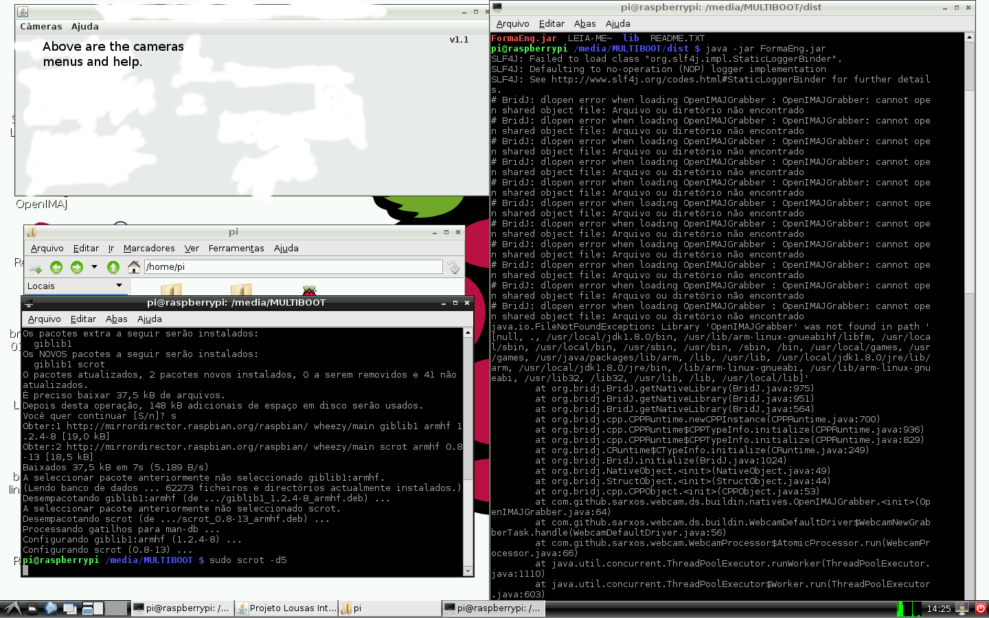Open Abas menu in dist terminal

[585, 23]
